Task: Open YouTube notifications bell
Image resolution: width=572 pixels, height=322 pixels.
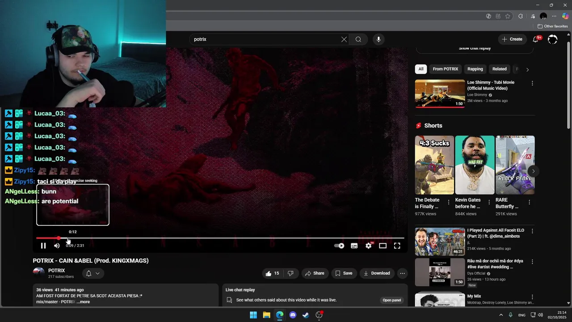Action: pos(535,39)
